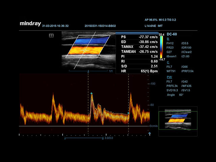The width and height of the screenshot is (216, 162).
Task: Click the -50 velocity scale label
Action: tap(152, 105)
